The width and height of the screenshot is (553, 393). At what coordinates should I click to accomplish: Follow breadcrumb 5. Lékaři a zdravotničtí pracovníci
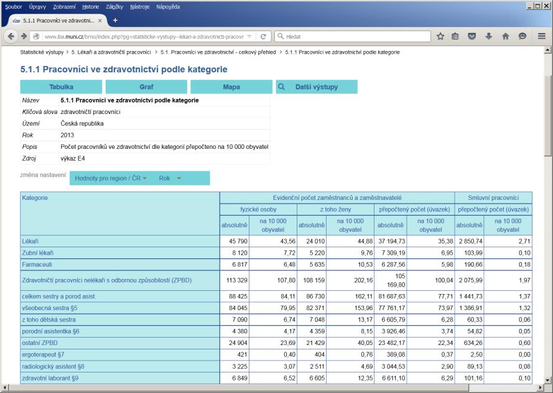[111, 52]
